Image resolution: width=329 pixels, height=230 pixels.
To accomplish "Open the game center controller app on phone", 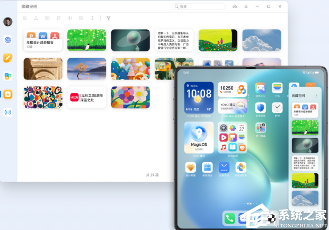I will [x=261, y=88].
